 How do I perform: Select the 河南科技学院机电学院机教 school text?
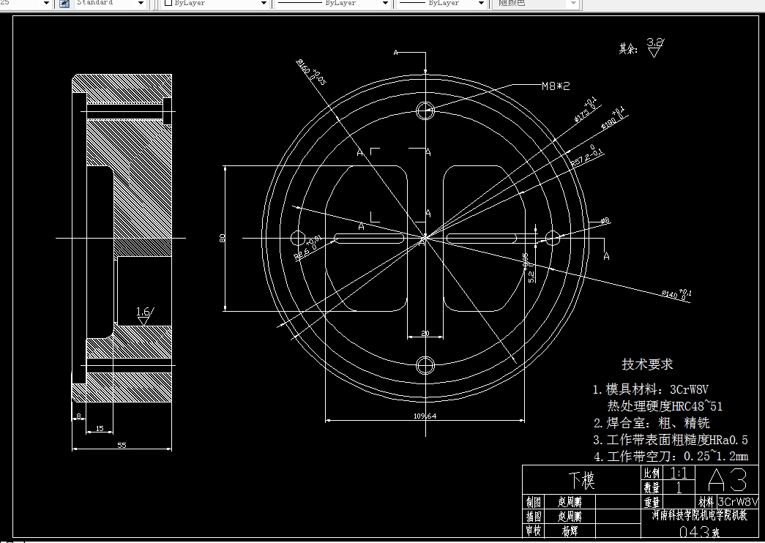(700, 516)
